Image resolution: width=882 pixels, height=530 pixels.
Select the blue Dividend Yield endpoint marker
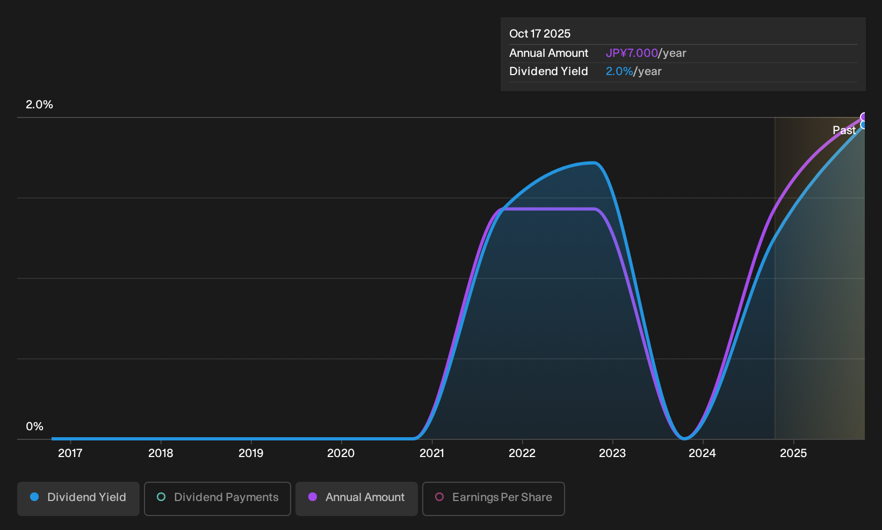864,125
